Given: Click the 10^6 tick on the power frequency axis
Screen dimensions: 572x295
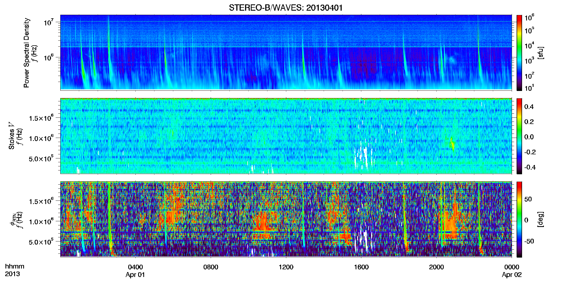Looking at the screenshot, I should pos(49,57).
